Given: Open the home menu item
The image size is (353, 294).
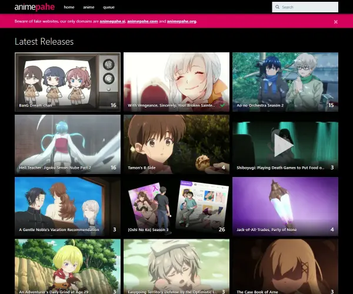Looking at the screenshot, I should (69, 7).
